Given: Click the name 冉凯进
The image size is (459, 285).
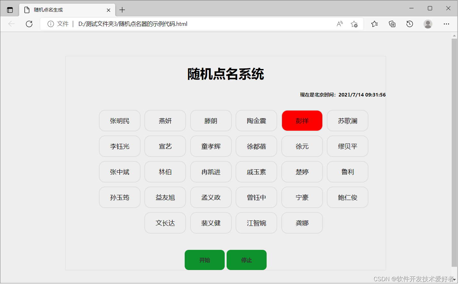Looking at the screenshot, I should click(211, 172).
